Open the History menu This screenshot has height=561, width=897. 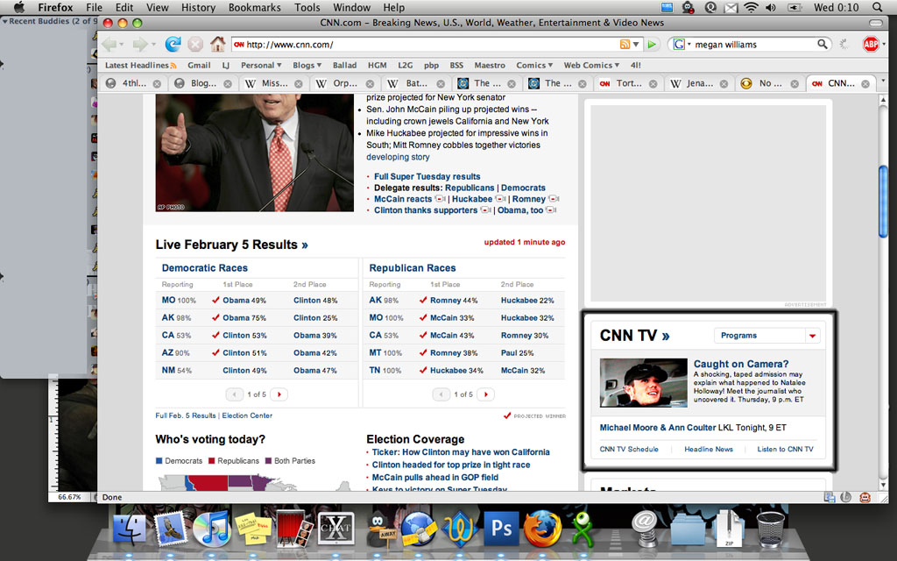[198, 7]
